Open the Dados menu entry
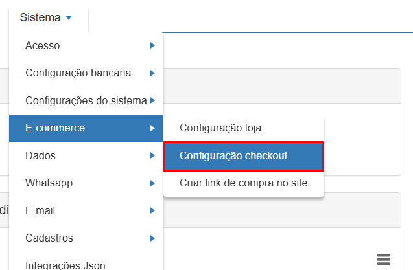The image size is (413, 270). (x=40, y=155)
